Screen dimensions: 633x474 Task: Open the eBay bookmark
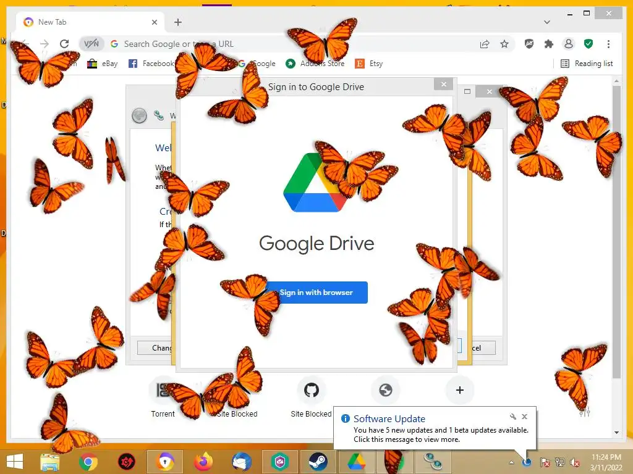click(x=103, y=64)
